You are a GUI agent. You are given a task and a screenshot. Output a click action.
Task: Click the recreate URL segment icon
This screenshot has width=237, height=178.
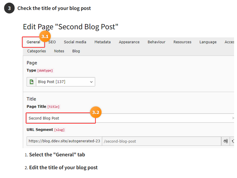coord(233,141)
